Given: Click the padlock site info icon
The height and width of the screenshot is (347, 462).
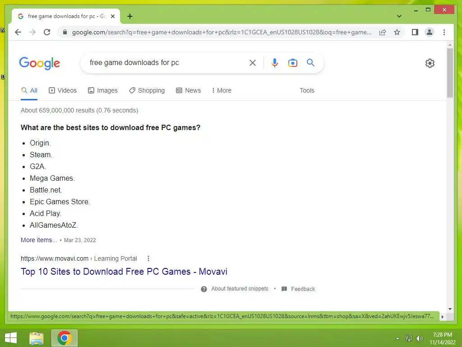Looking at the screenshot, I should 65,32.
